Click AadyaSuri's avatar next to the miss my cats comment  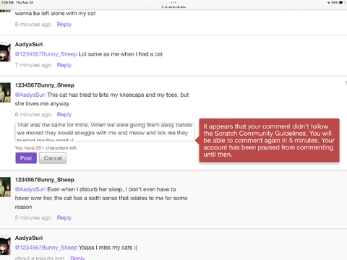5,245
